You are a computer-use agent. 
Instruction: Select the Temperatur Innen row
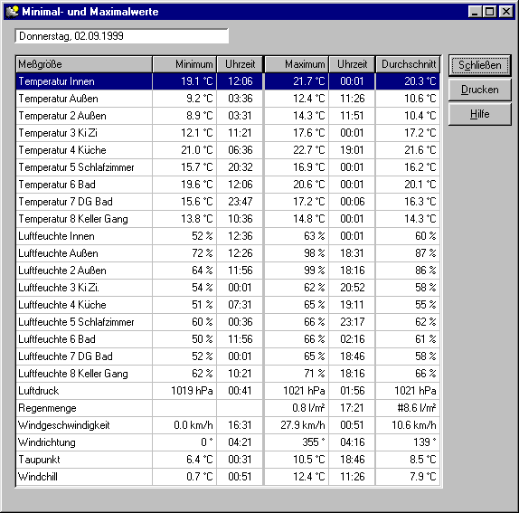tap(228, 81)
